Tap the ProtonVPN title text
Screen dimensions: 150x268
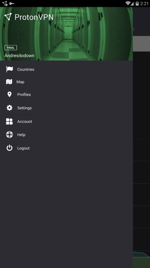point(34,17)
